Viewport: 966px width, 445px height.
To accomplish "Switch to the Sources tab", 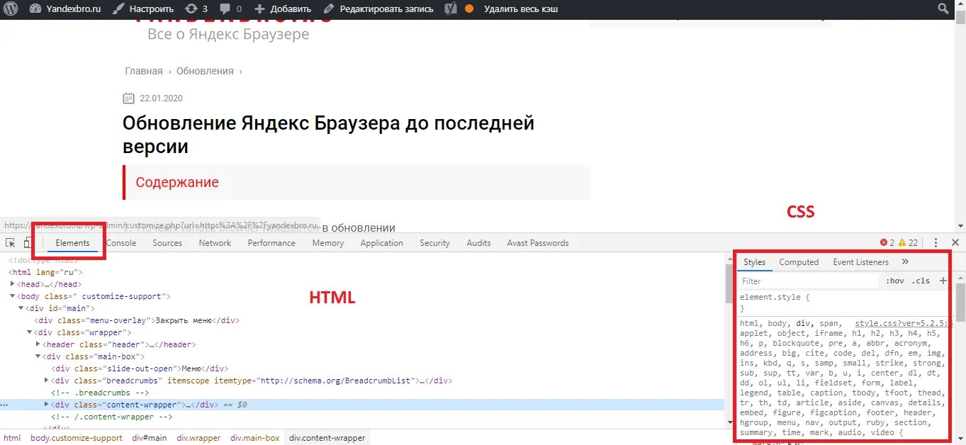I will click(167, 243).
